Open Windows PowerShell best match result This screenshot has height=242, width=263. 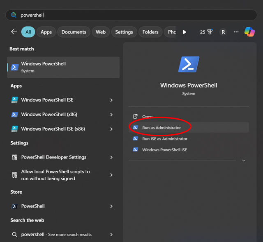tap(63, 67)
